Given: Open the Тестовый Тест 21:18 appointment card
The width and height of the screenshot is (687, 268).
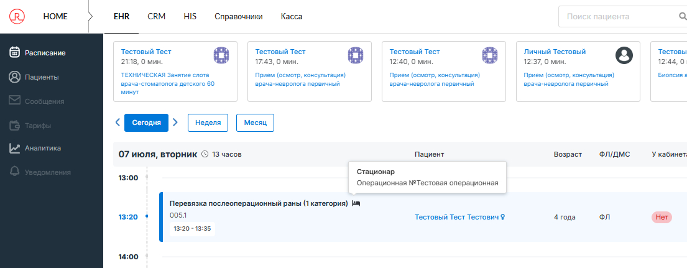Looking at the screenshot, I should coord(175,72).
